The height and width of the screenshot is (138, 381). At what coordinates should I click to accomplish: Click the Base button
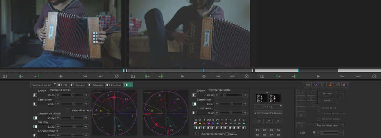click(327, 100)
